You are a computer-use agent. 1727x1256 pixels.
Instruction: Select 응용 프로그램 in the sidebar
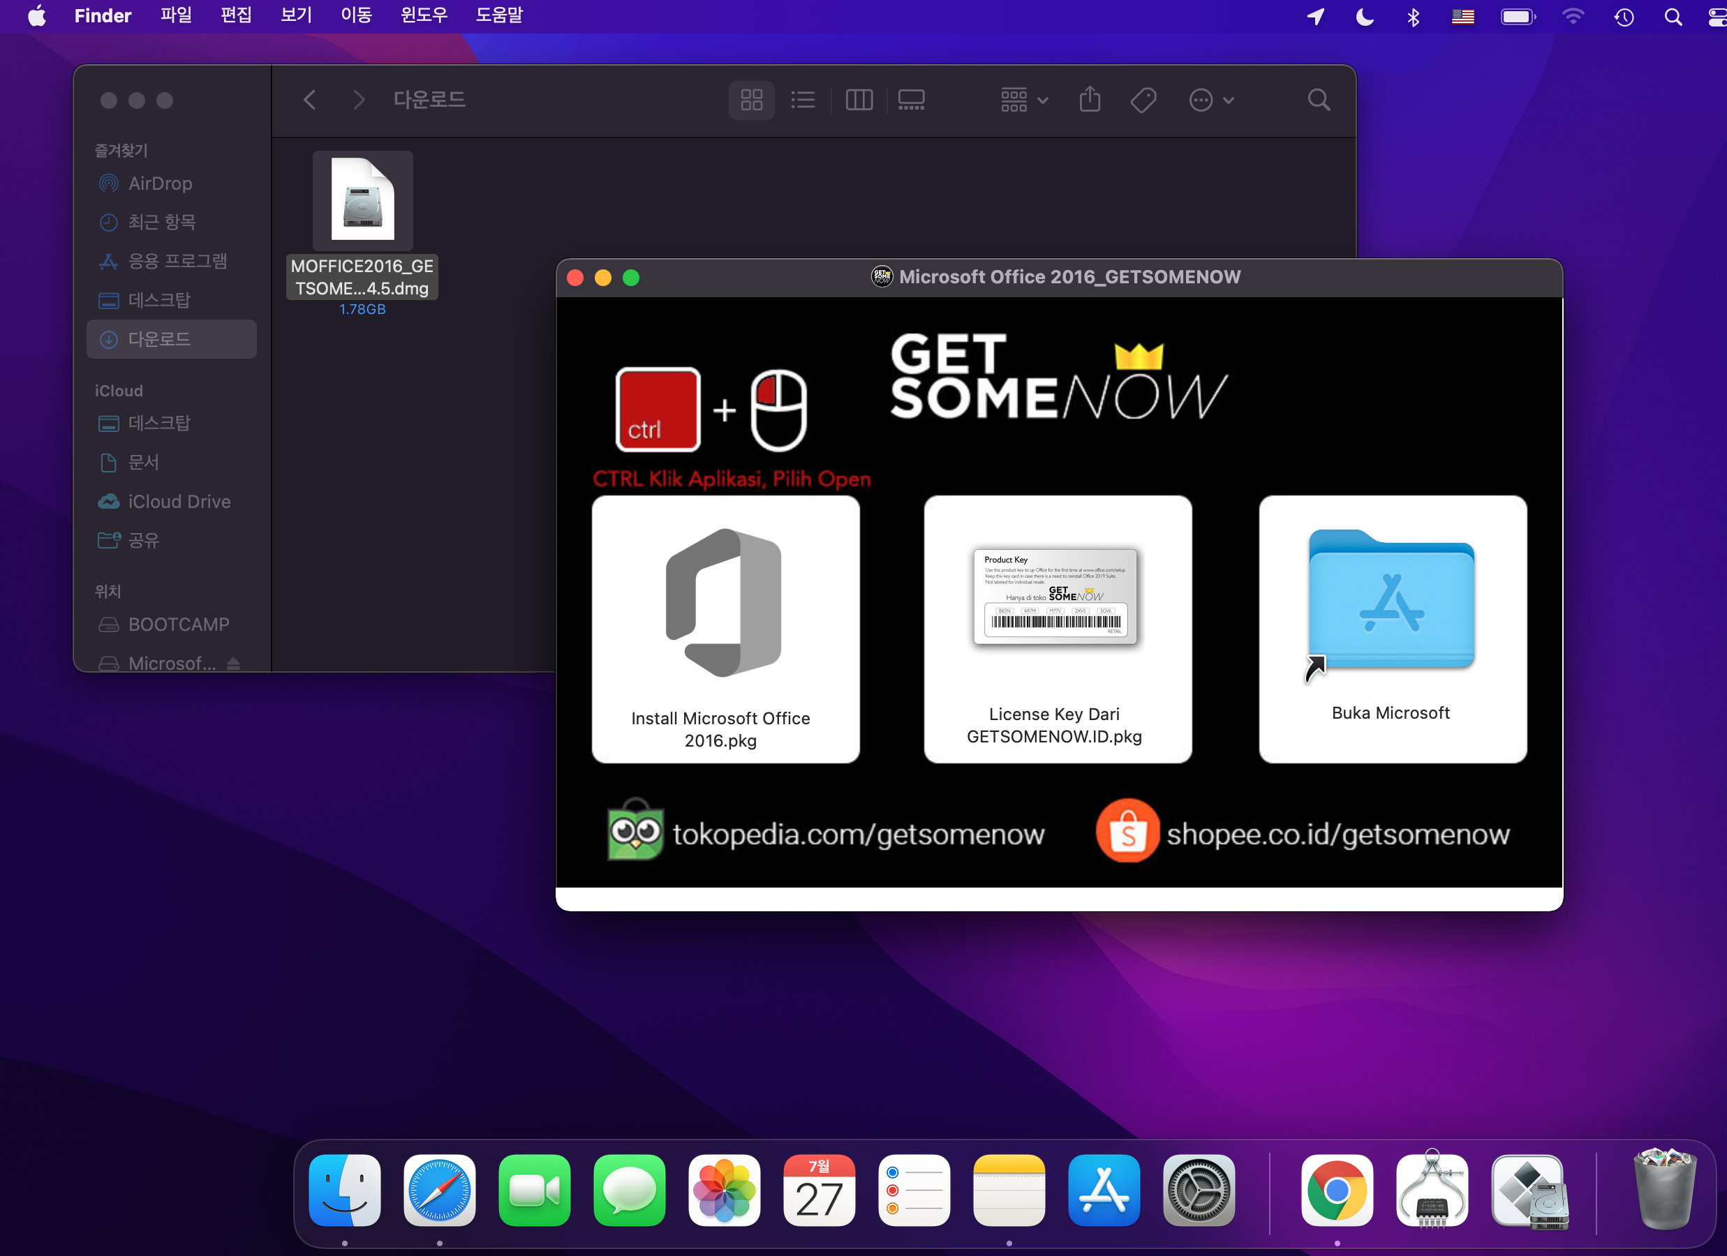pyautogui.click(x=171, y=261)
